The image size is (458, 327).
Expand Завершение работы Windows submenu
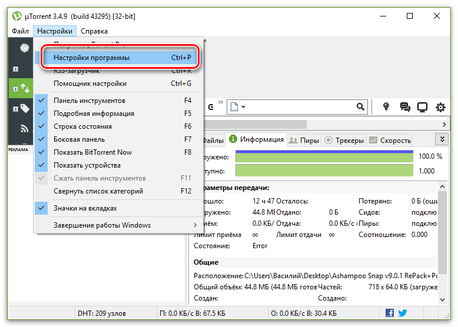(118, 225)
